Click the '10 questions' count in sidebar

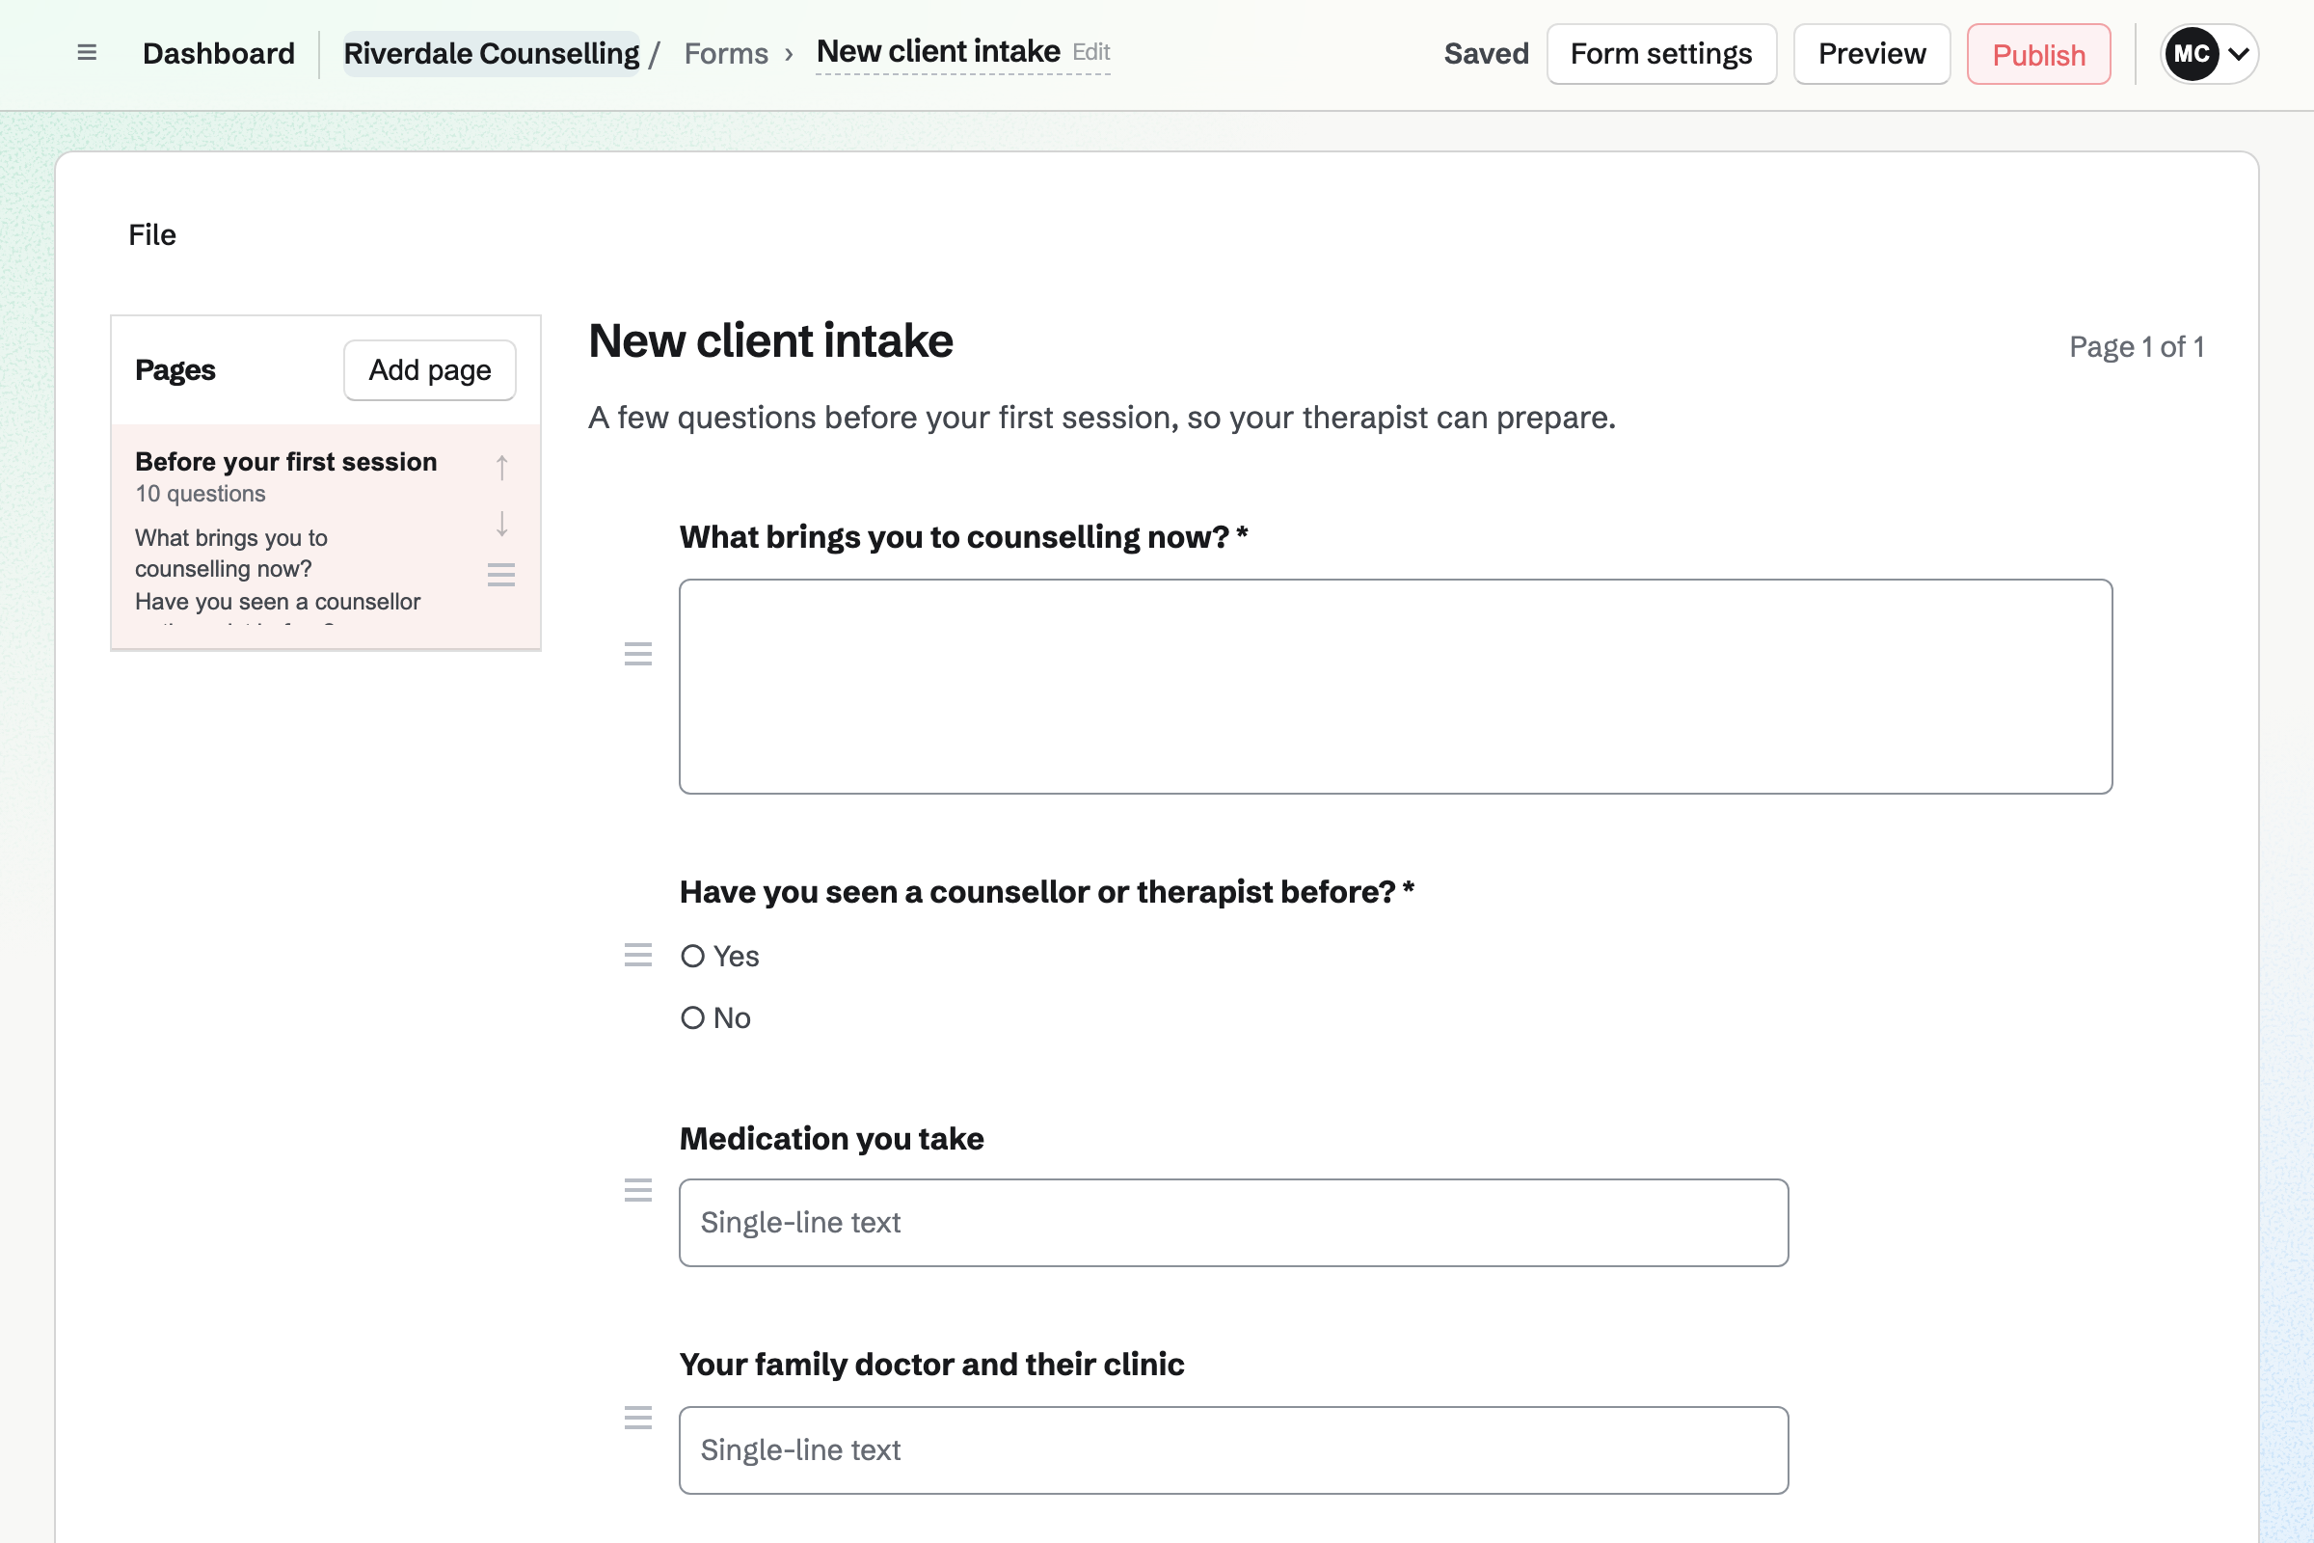pyautogui.click(x=201, y=493)
